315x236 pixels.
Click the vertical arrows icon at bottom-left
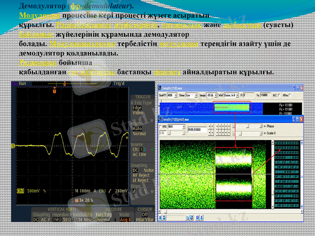coord(161,218)
